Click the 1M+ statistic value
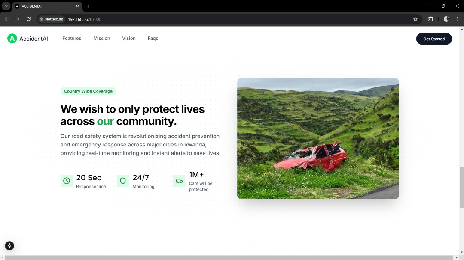 click(x=196, y=175)
